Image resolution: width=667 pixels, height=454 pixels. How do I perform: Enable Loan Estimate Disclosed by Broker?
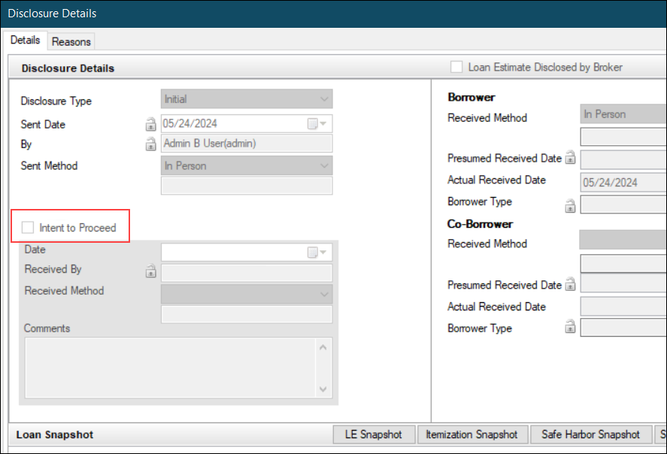456,67
